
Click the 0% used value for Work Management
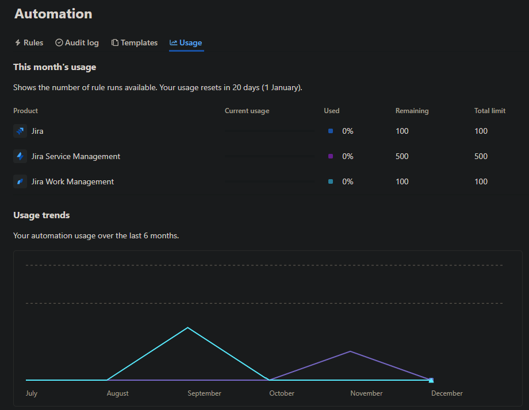coord(348,181)
